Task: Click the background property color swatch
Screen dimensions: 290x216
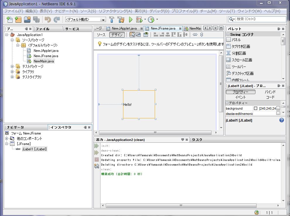Action: click(x=255, y=108)
